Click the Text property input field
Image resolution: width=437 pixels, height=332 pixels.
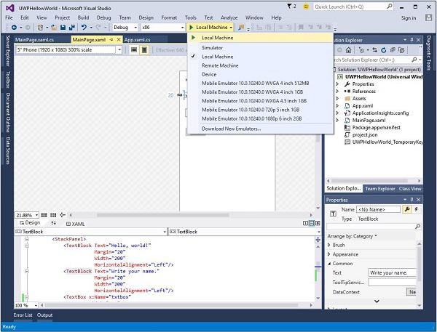392,272
